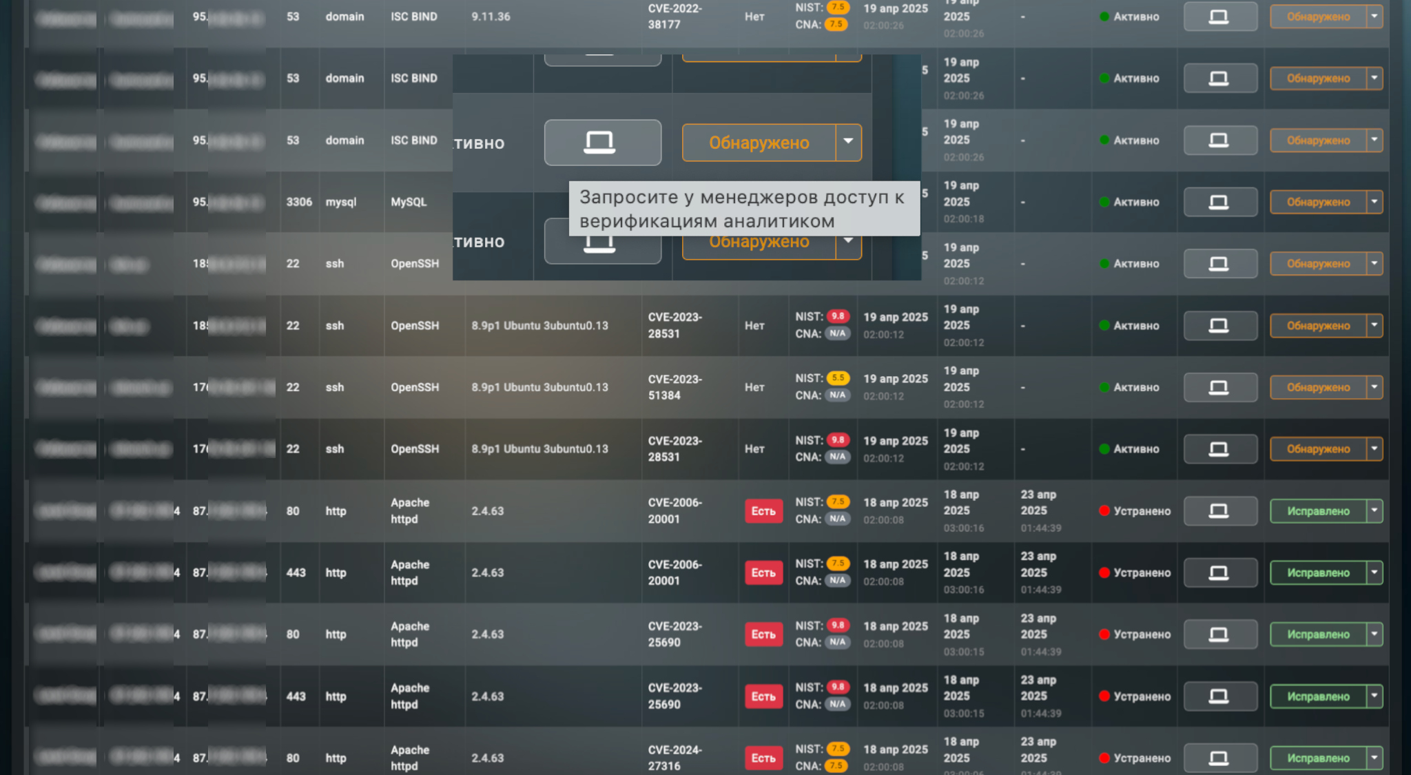Open large Обнаружено dropdown arrow in magnified overlay
The image size is (1411, 775).
point(849,142)
